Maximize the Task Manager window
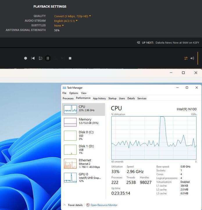 [187, 87]
